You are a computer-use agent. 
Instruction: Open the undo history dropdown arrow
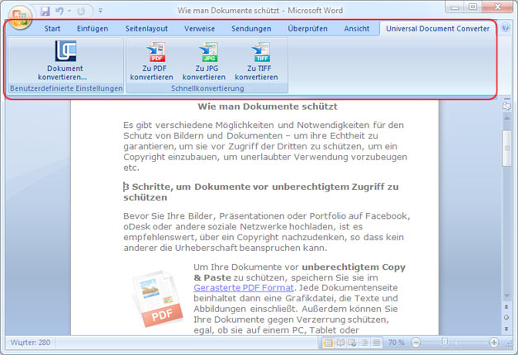69,11
